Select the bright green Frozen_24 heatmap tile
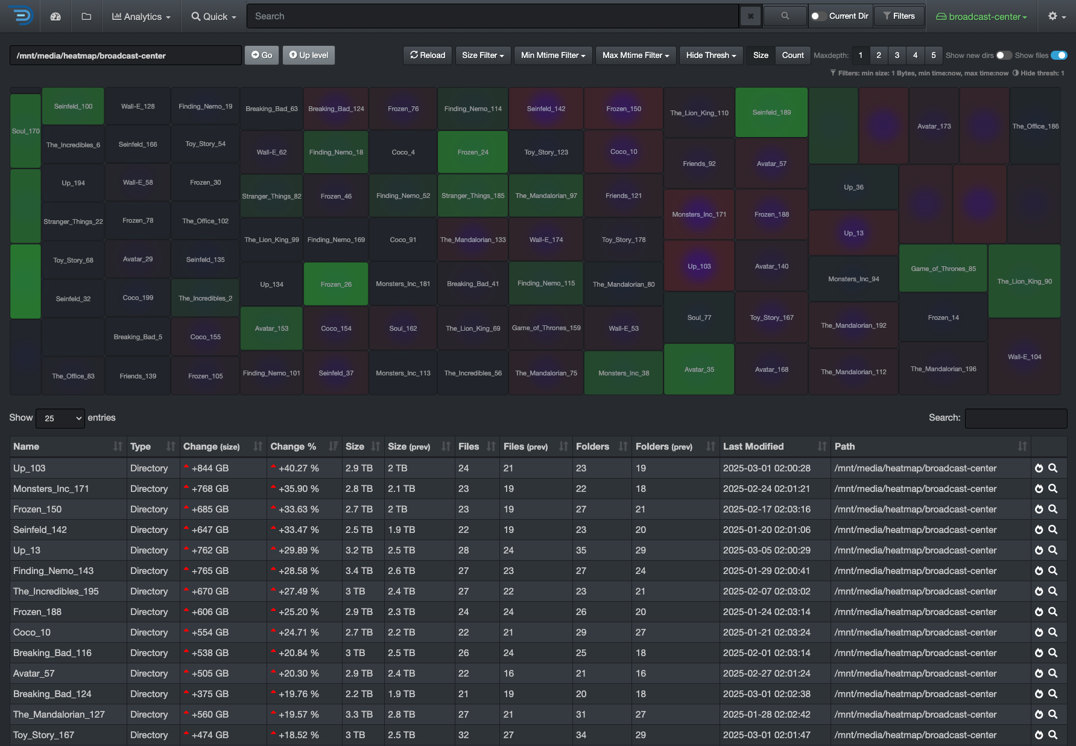Screen dimensions: 1076x746 coord(472,152)
